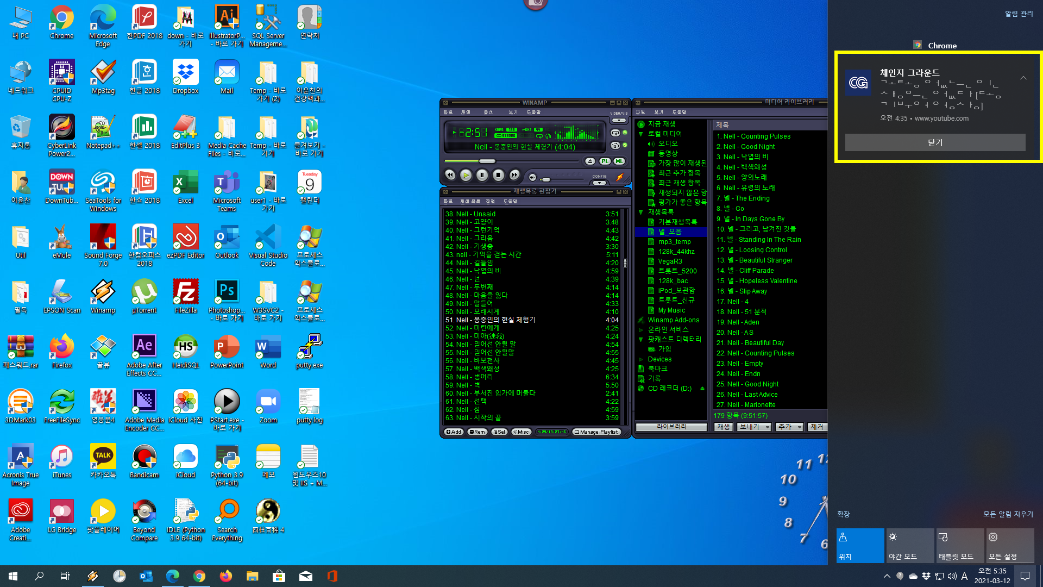Viewport: 1043px width, 587px height.
Task: Collapse 팟캐스트 디렉터리 tree node
Action: point(640,340)
